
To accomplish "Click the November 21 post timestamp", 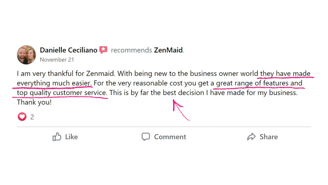I will coord(57,60).
